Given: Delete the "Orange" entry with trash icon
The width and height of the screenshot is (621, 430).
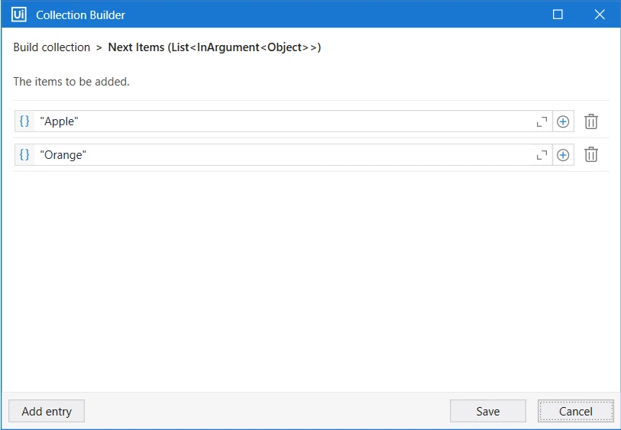Looking at the screenshot, I should coord(591,154).
